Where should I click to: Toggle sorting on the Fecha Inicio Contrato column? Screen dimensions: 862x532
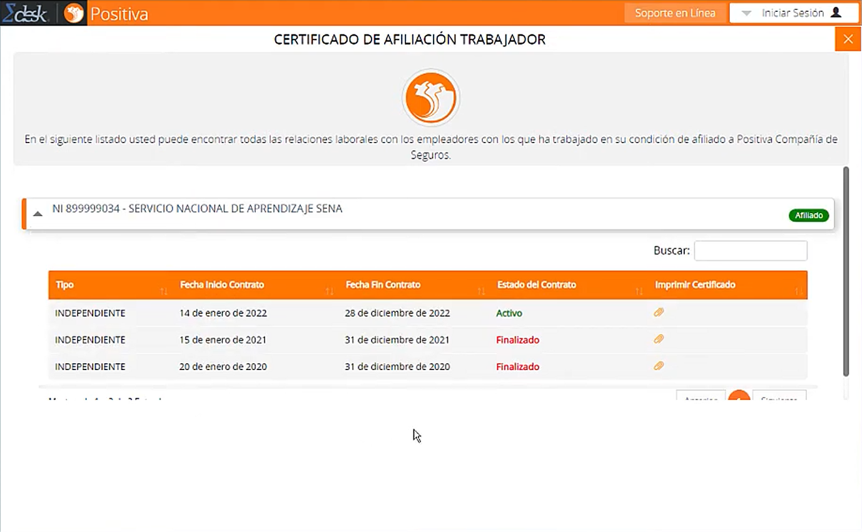pyautogui.click(x=330, y=289)
